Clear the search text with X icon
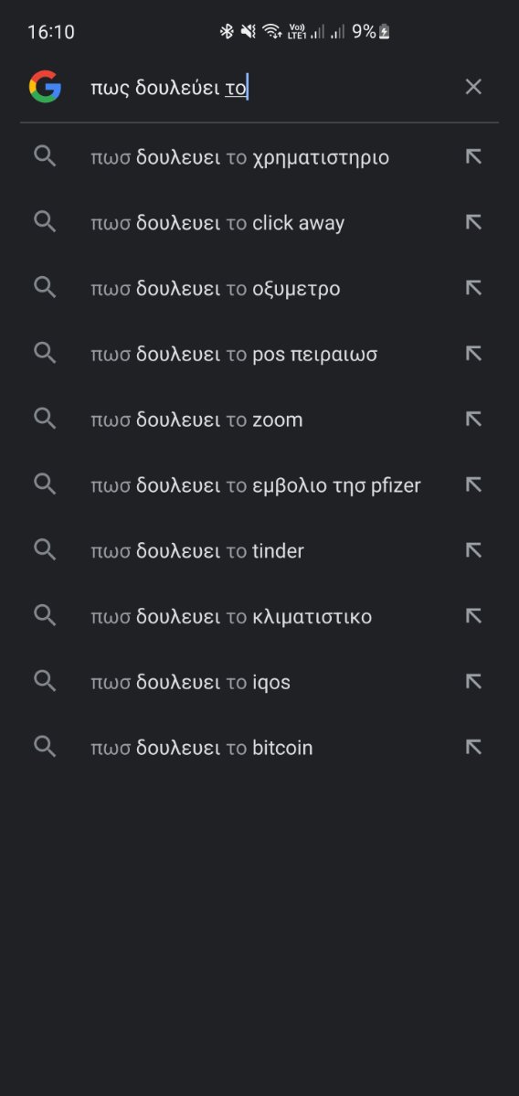The image size is (519, 1096). click(473, 87)
